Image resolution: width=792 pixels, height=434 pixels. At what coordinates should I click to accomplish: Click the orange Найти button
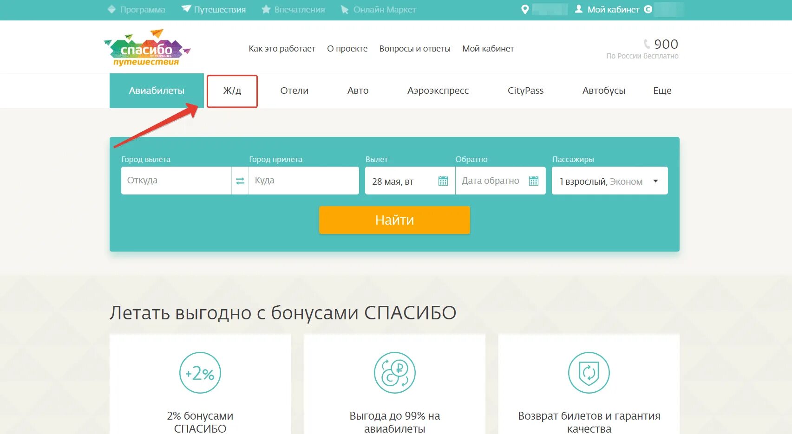click(394, 220)
